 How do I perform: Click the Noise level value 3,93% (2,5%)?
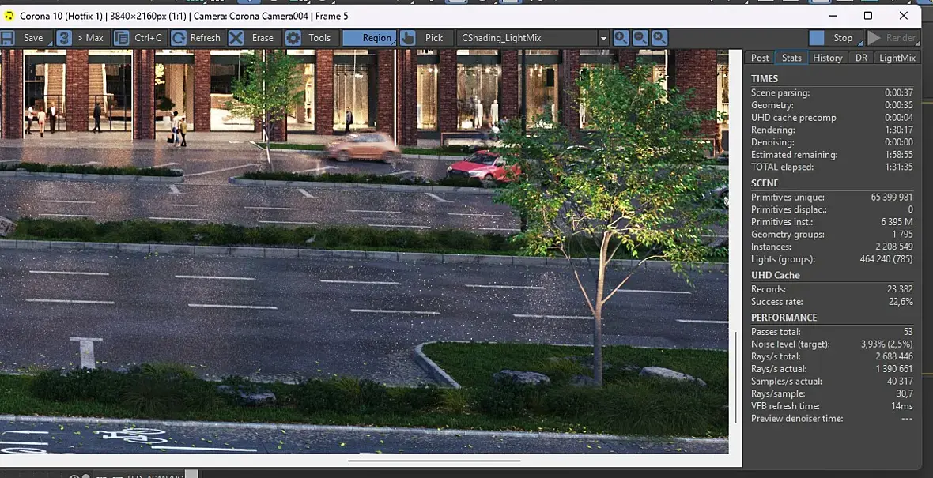[x=886, y=344]
